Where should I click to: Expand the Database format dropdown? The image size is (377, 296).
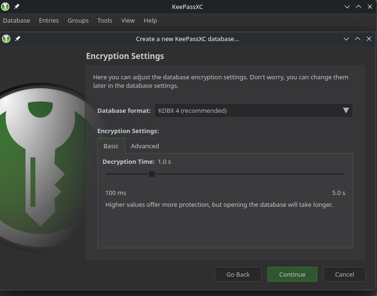coord(253,110)
